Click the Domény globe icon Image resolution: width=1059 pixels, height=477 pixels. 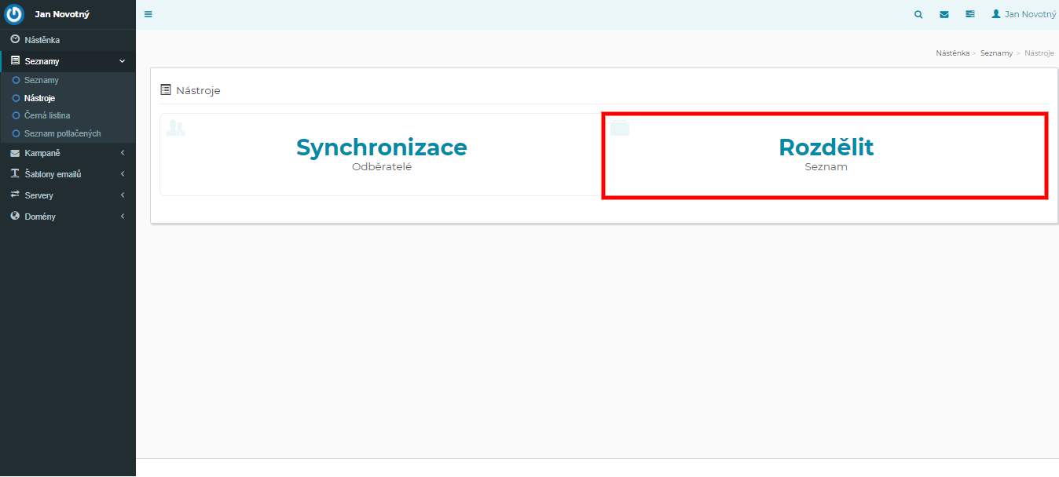click(x=15, y=216)
